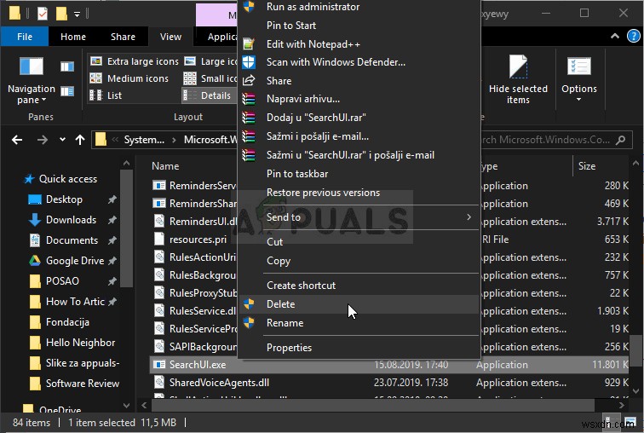Click the search magnifier icon
Image resolution: width=644 pixels, height=433 pixels.
(621, 140)
